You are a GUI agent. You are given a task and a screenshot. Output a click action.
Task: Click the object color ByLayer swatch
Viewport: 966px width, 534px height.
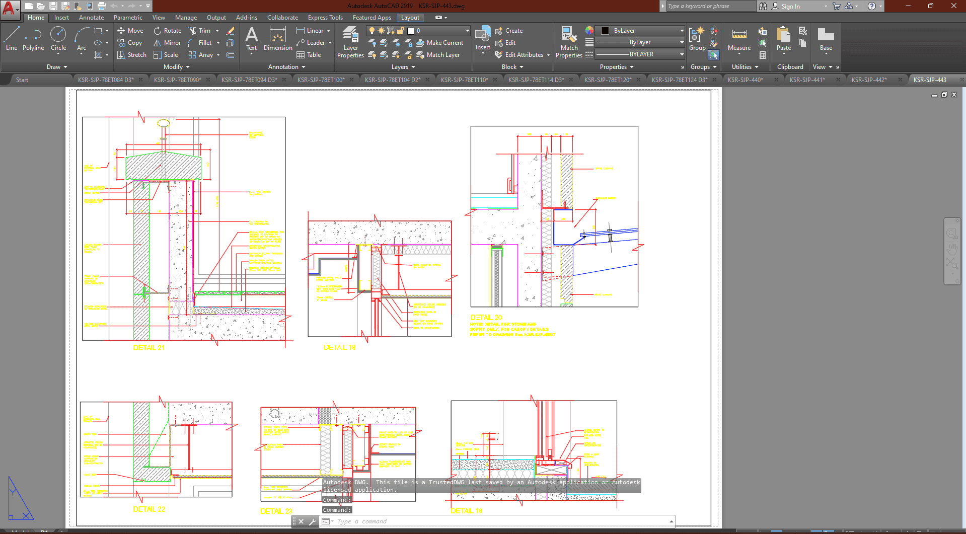606,31
